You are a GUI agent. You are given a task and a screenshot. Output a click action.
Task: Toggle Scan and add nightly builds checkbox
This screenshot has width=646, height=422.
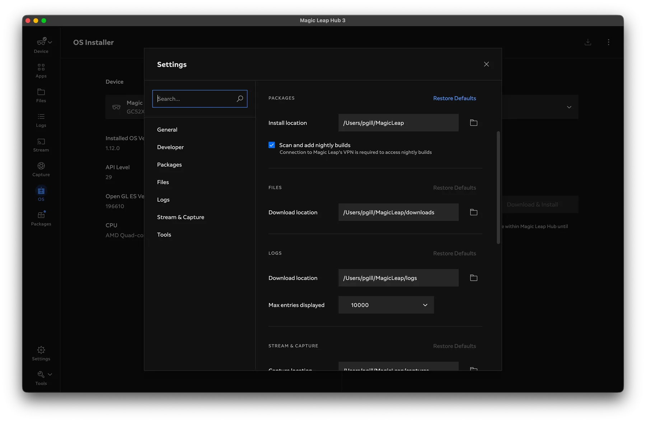[272, 145]
